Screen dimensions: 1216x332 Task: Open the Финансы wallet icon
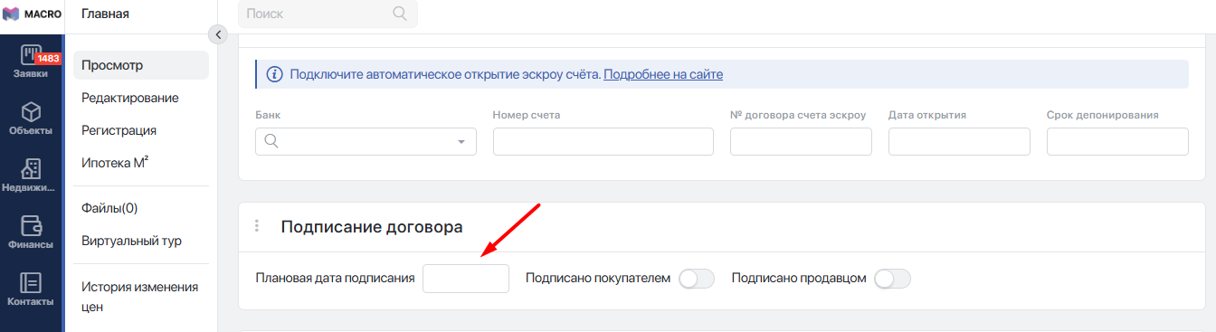pos(31,226)
